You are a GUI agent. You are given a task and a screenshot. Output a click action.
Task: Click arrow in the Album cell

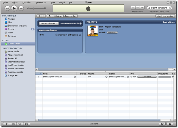point(128,77)
